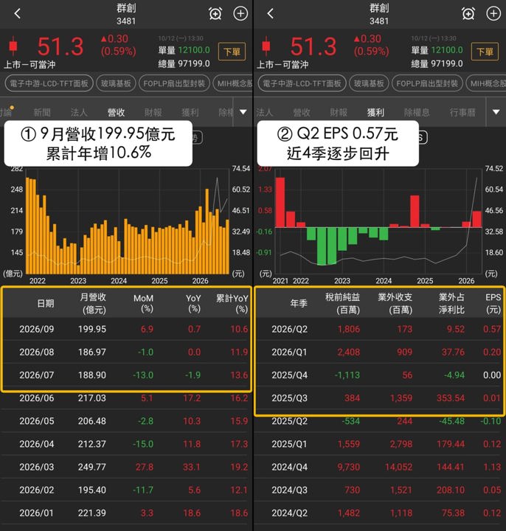Screen dimensions: 506x531
Task: Select the 2026/09 revenue row
Action: (x=126, y=329)
